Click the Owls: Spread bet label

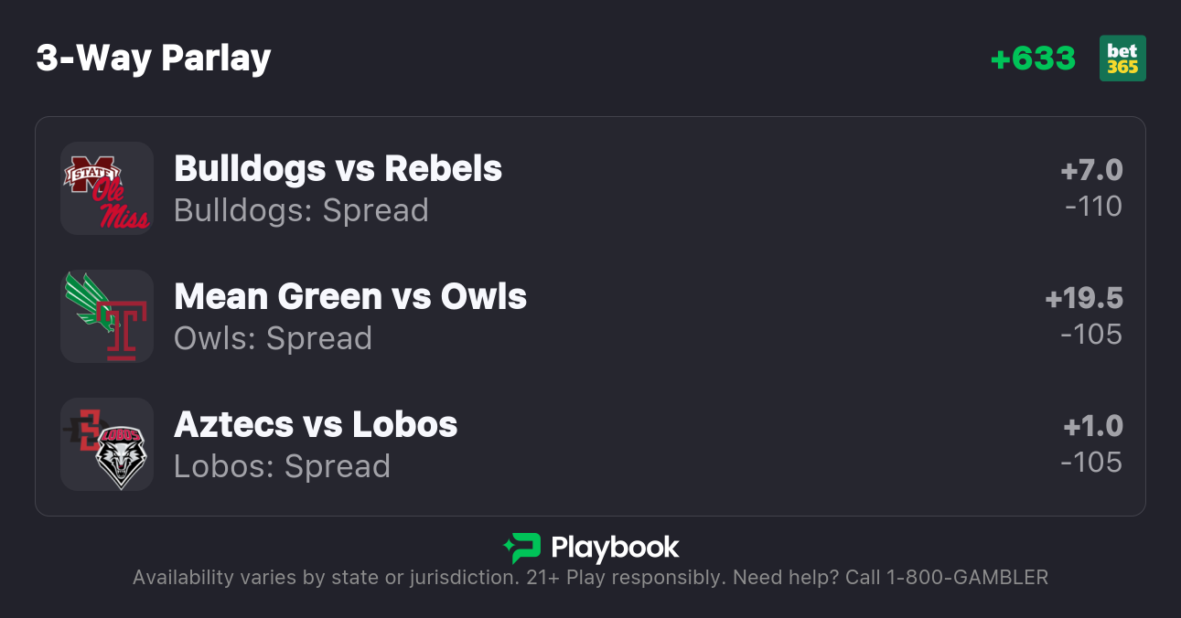[x=273, y=338]
